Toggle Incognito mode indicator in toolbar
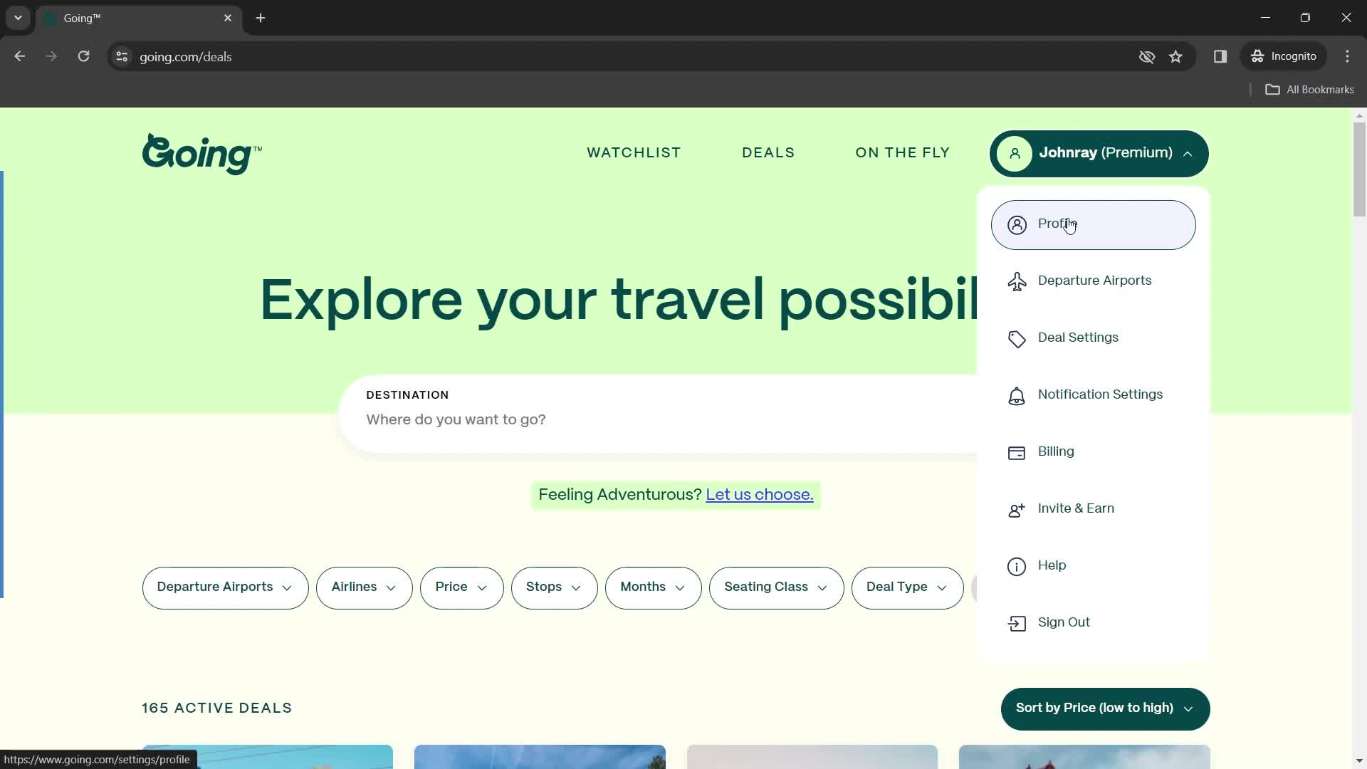 [x=1287, y=56]
